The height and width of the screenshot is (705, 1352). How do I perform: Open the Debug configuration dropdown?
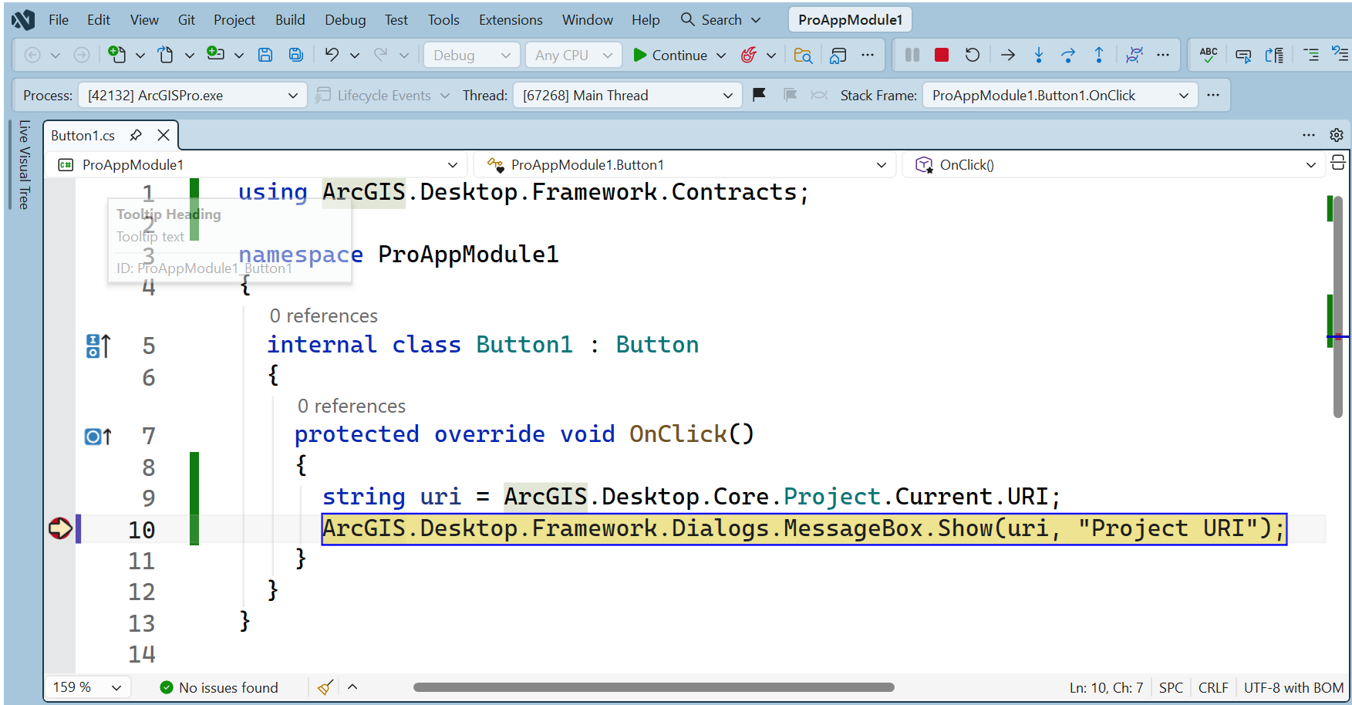[471, 55]
